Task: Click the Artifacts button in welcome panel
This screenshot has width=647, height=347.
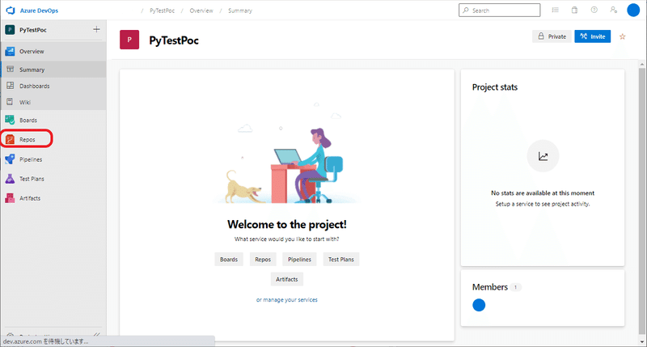Action: pyautogui.click(x=287, y=279)
